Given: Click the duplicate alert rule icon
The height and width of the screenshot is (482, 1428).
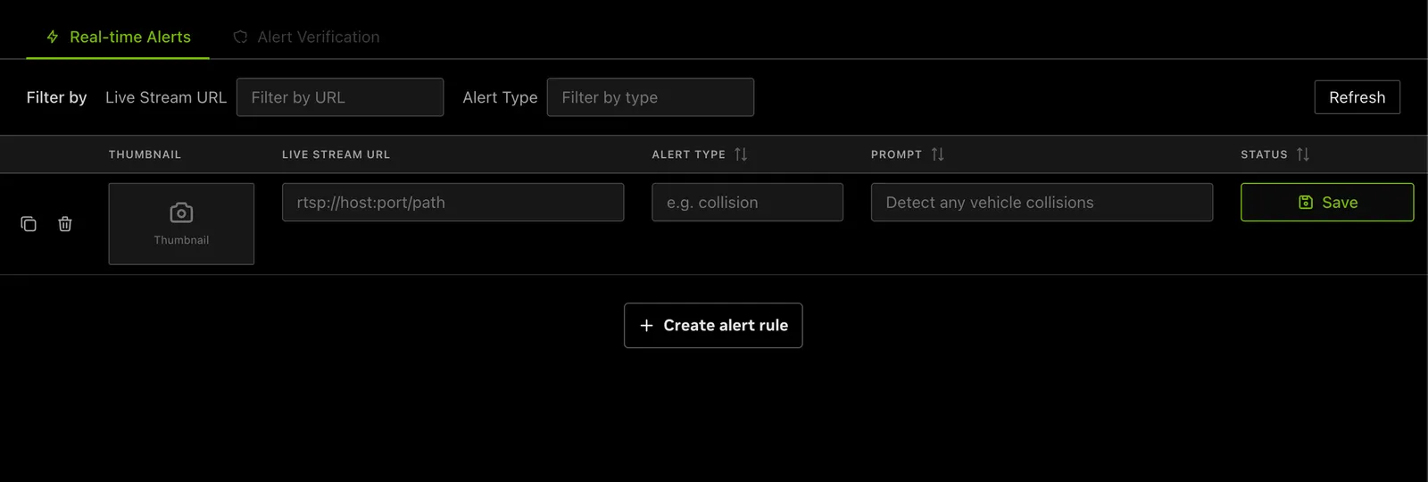Looking at the screenshot, I should (x=29, y=224).
